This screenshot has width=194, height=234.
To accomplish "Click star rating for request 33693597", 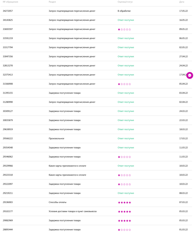I will tap(124, 29).
